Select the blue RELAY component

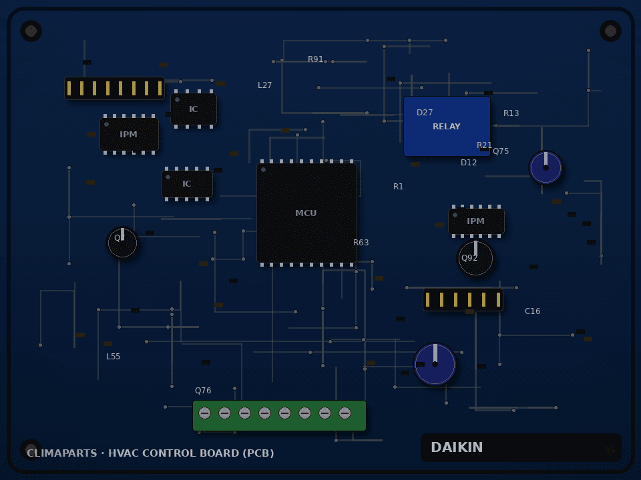[447, 126]
